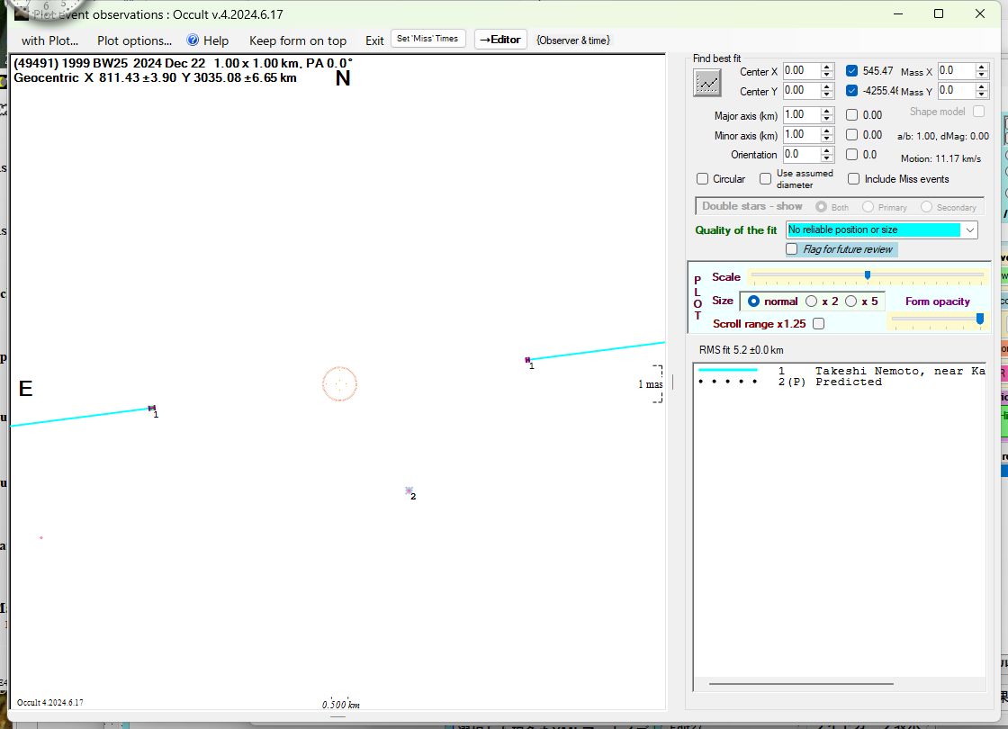Screen dimensions: 1008x729
Task: Select the x 2 plot size option
Action: pos(812,301)
